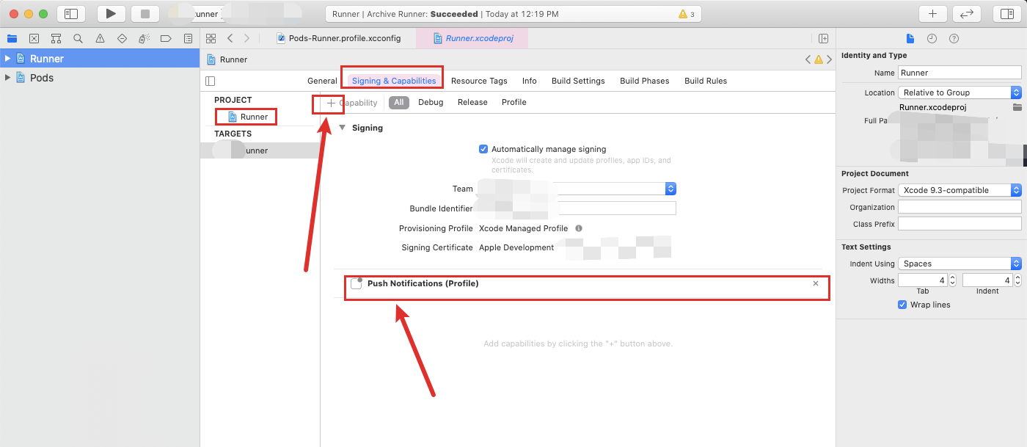Image resolution: width=1027 pixels, height=447 pixels.
Task: Show the Report navigator list icon
Action: pyautogui.click(x=188, y=37)
